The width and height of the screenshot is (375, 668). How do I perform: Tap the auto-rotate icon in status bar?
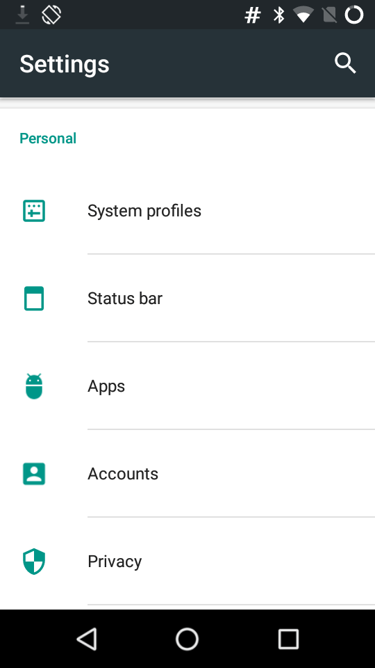click(51, 15)
